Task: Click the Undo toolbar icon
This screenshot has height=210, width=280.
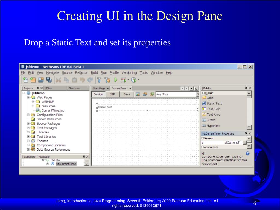Action: point(82,80)
